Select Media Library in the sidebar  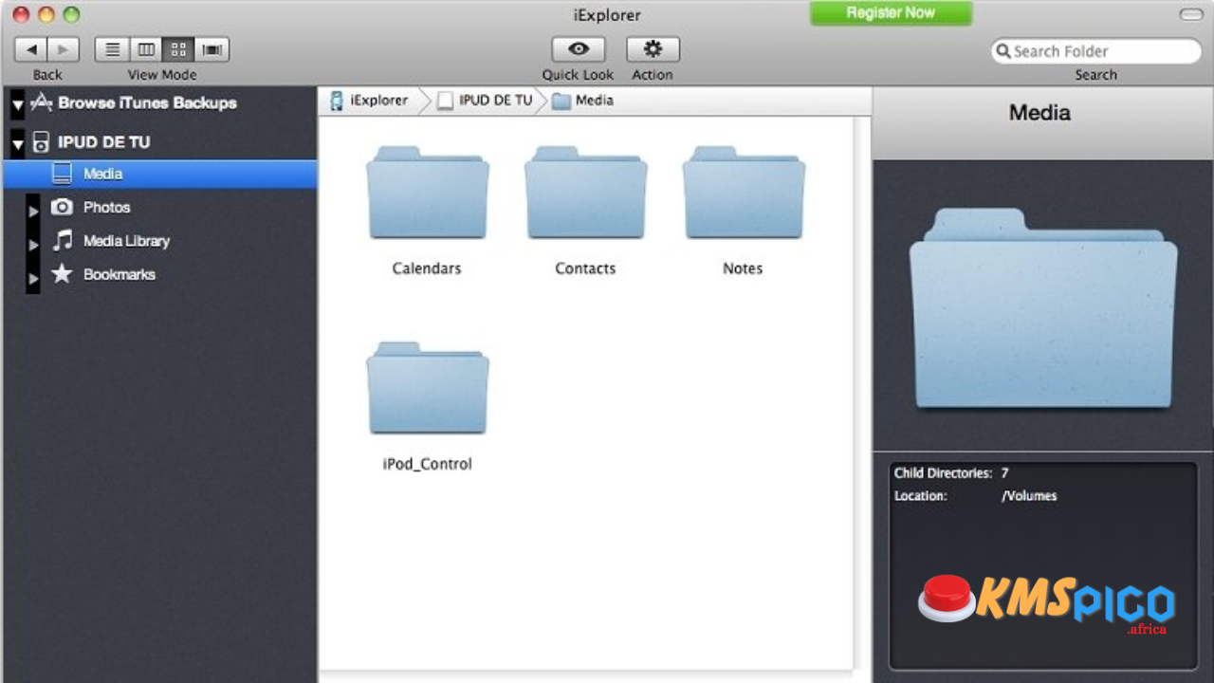coord(126,241)
